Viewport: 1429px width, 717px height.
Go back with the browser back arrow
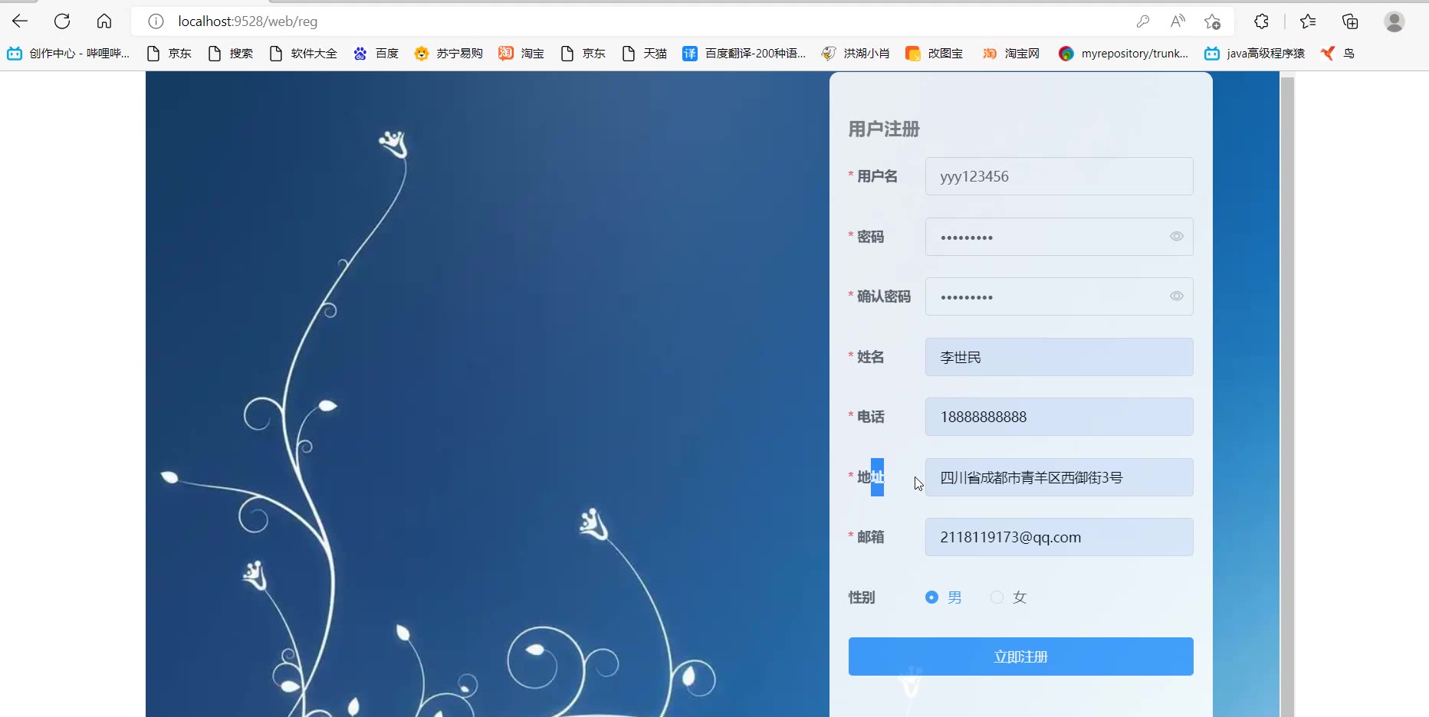tap(20, 21)
